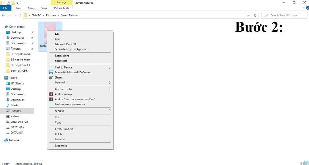Switch to large thumbnails view icon
The width and height of the screenshot is (309, 165).
point(307,163)
